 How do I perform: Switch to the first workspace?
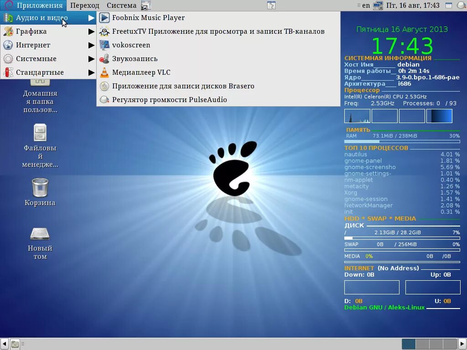pos(409,344)
